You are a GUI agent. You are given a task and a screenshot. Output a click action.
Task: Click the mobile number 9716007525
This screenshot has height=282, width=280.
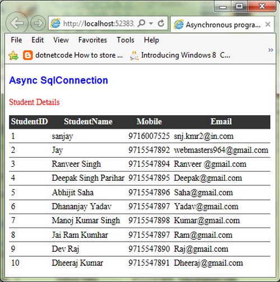pos(149,136)
